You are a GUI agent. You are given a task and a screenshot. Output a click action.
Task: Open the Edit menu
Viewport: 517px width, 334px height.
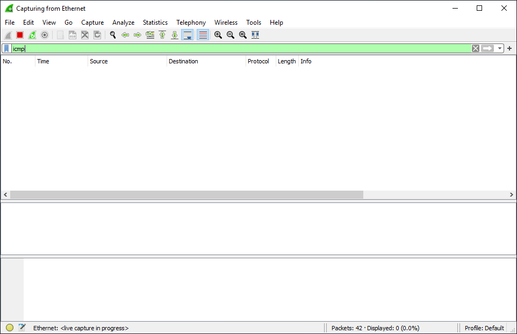click(28, 23)
